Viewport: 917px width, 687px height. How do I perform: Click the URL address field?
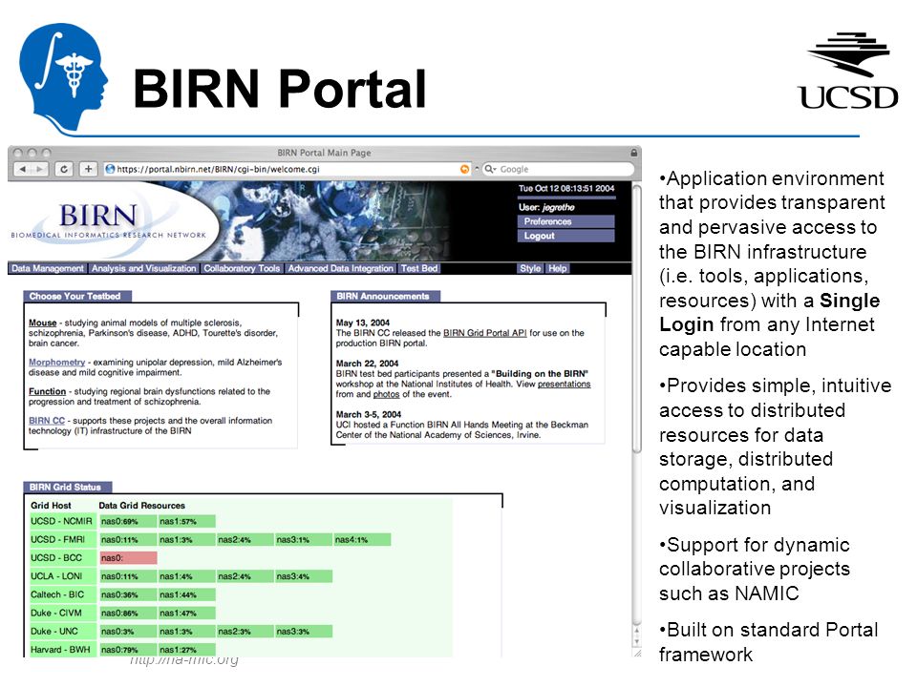click(x=287, y=170)
